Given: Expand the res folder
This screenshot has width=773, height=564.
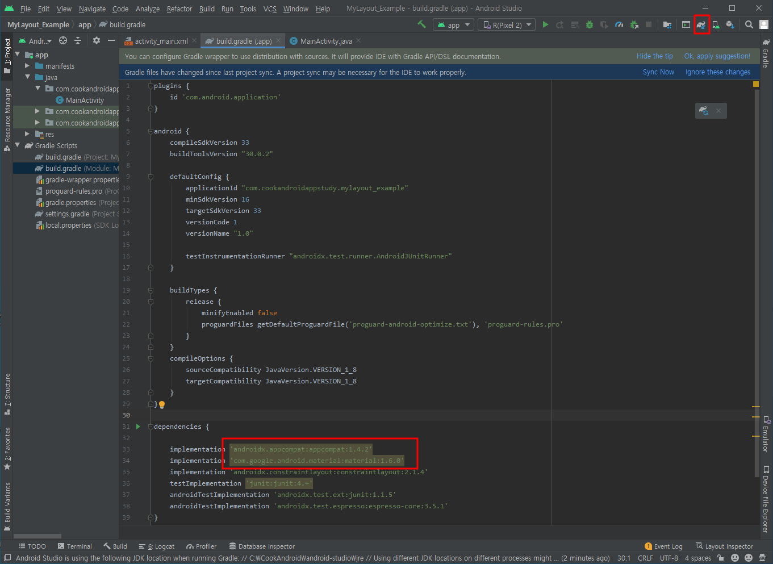Looking at the screenshot, I should (x=27, y=134).
